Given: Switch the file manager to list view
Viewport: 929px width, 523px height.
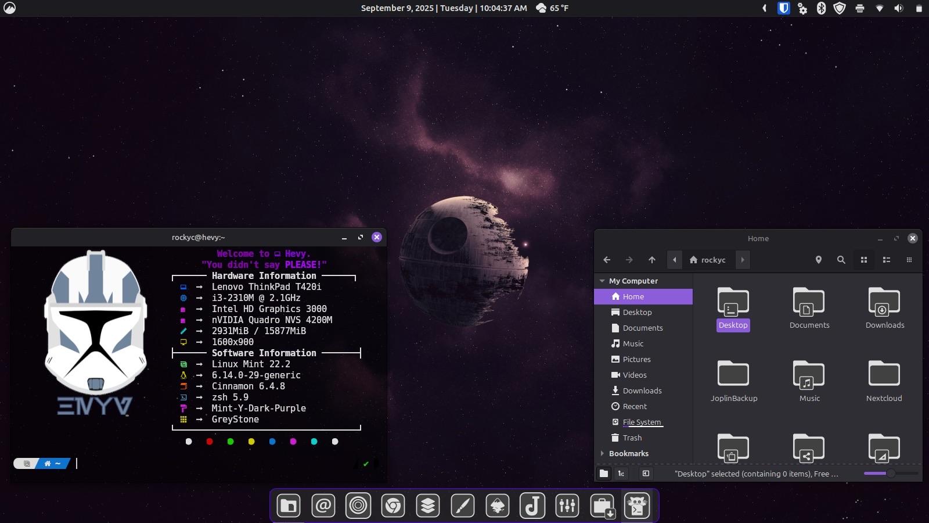Looking at the screenshot, I should coord(887,260).
